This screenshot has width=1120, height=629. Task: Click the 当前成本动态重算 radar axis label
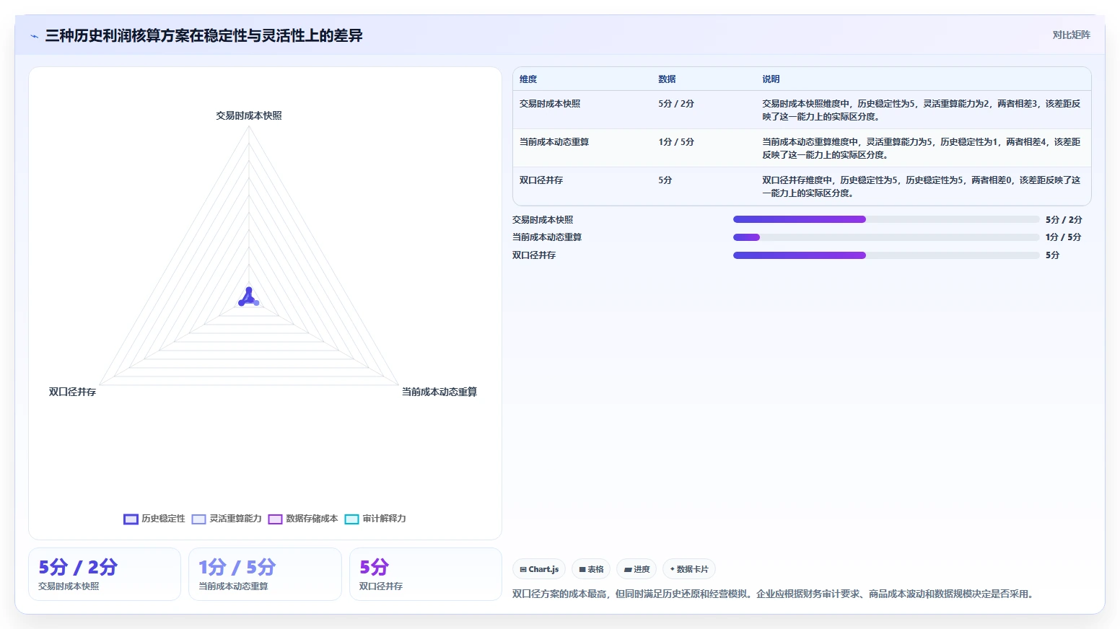(x=439, y=392)
